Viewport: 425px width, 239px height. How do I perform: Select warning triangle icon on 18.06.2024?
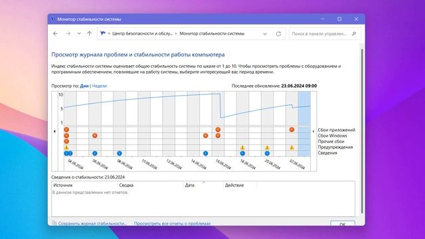click(x=242, y=147)
